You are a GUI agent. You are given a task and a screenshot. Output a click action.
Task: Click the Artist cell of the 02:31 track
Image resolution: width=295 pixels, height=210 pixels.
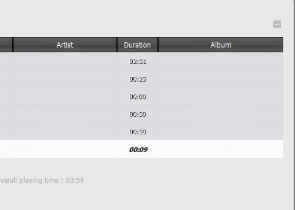click(x=65, y=61)
